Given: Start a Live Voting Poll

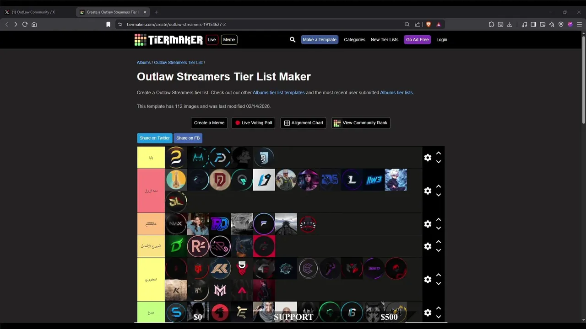Looking at the screenshot, I should pos(253,123).
